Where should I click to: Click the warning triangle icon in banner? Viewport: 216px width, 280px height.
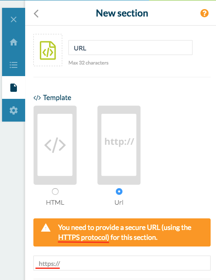click(x=46, y=228)
